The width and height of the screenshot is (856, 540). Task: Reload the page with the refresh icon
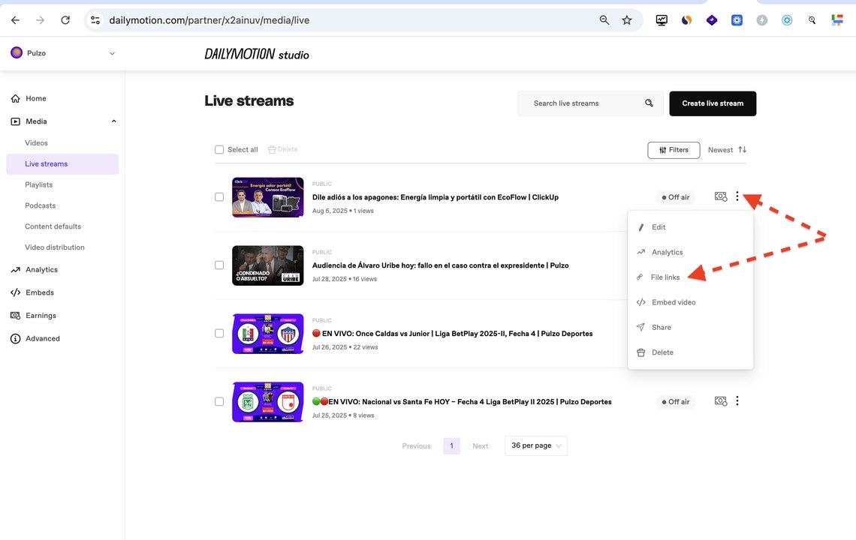[x=65, y=20]
